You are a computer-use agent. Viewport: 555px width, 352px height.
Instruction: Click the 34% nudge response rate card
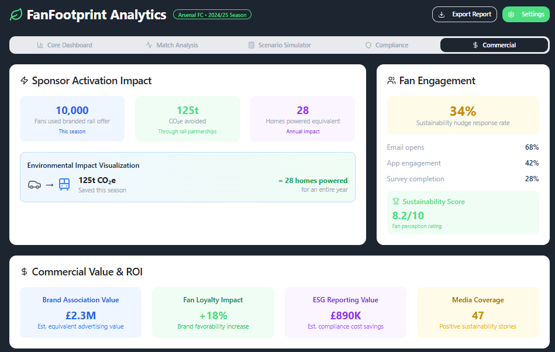click(463, 115)
